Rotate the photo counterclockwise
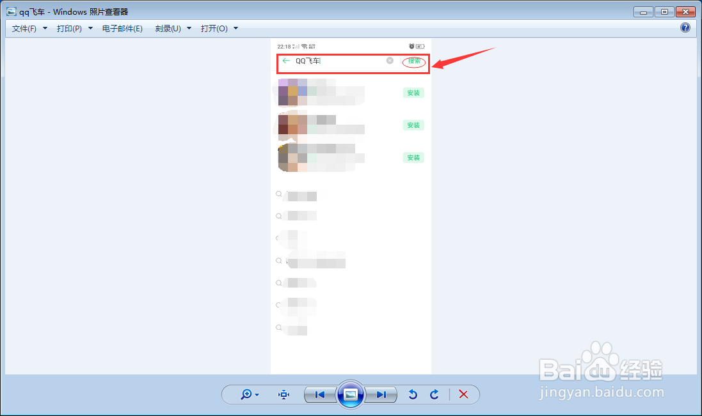 tap(413, 394)
